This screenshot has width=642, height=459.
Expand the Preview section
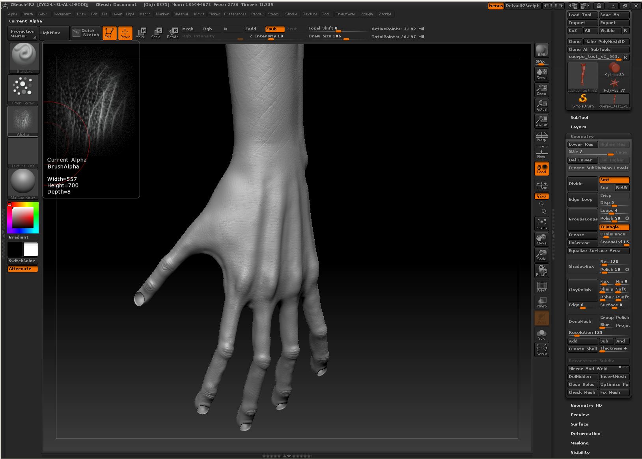coord(580,415)
